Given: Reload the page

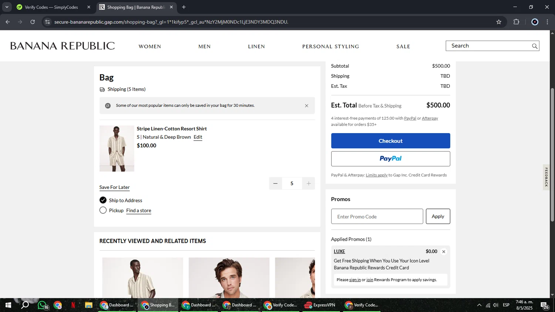Looking at the screenshot, I should (x=33, y=22).
